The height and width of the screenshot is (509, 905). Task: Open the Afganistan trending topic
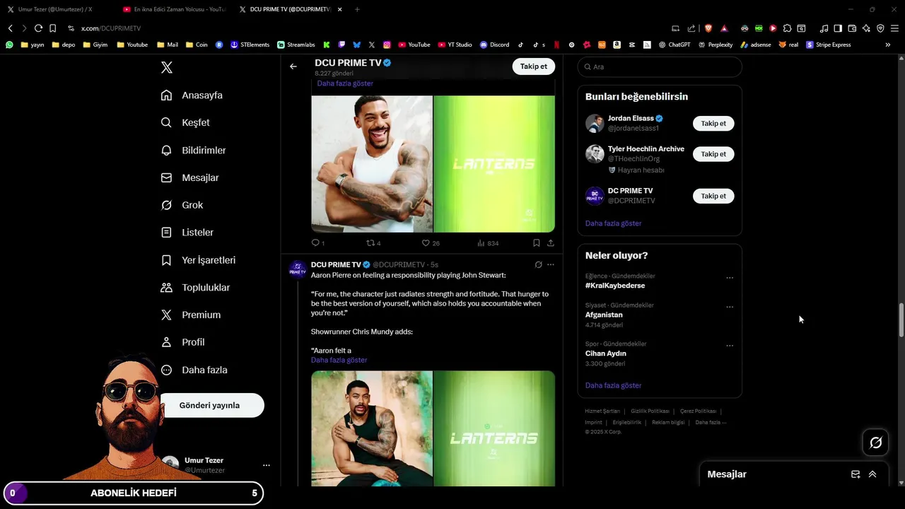(604, 315)
